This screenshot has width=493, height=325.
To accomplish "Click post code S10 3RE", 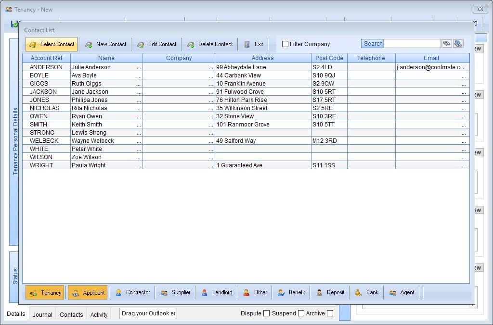I will (x=324, y=116).
